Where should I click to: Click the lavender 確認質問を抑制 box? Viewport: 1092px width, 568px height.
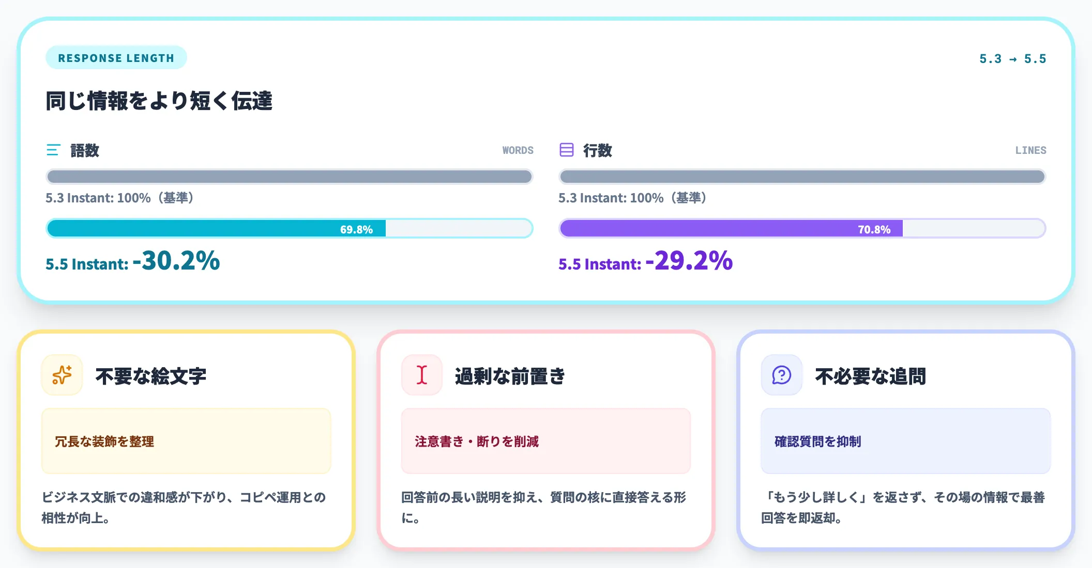906,441
